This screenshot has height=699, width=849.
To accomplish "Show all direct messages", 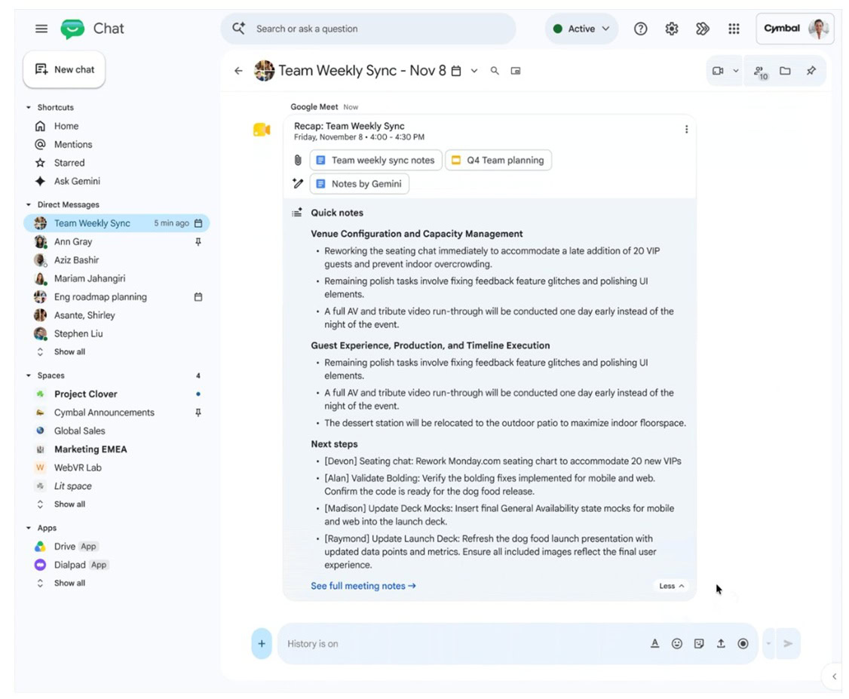I will coord(69,352).
